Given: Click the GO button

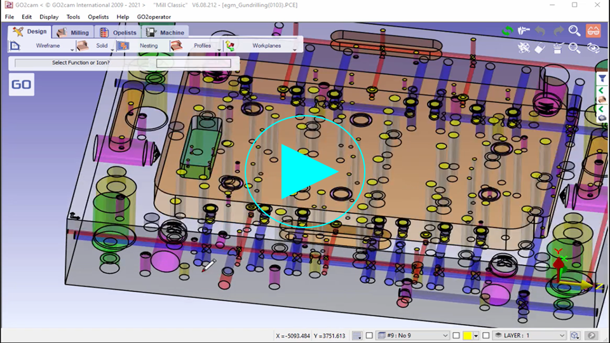Looking at the screenshot, I should (21, 84).
